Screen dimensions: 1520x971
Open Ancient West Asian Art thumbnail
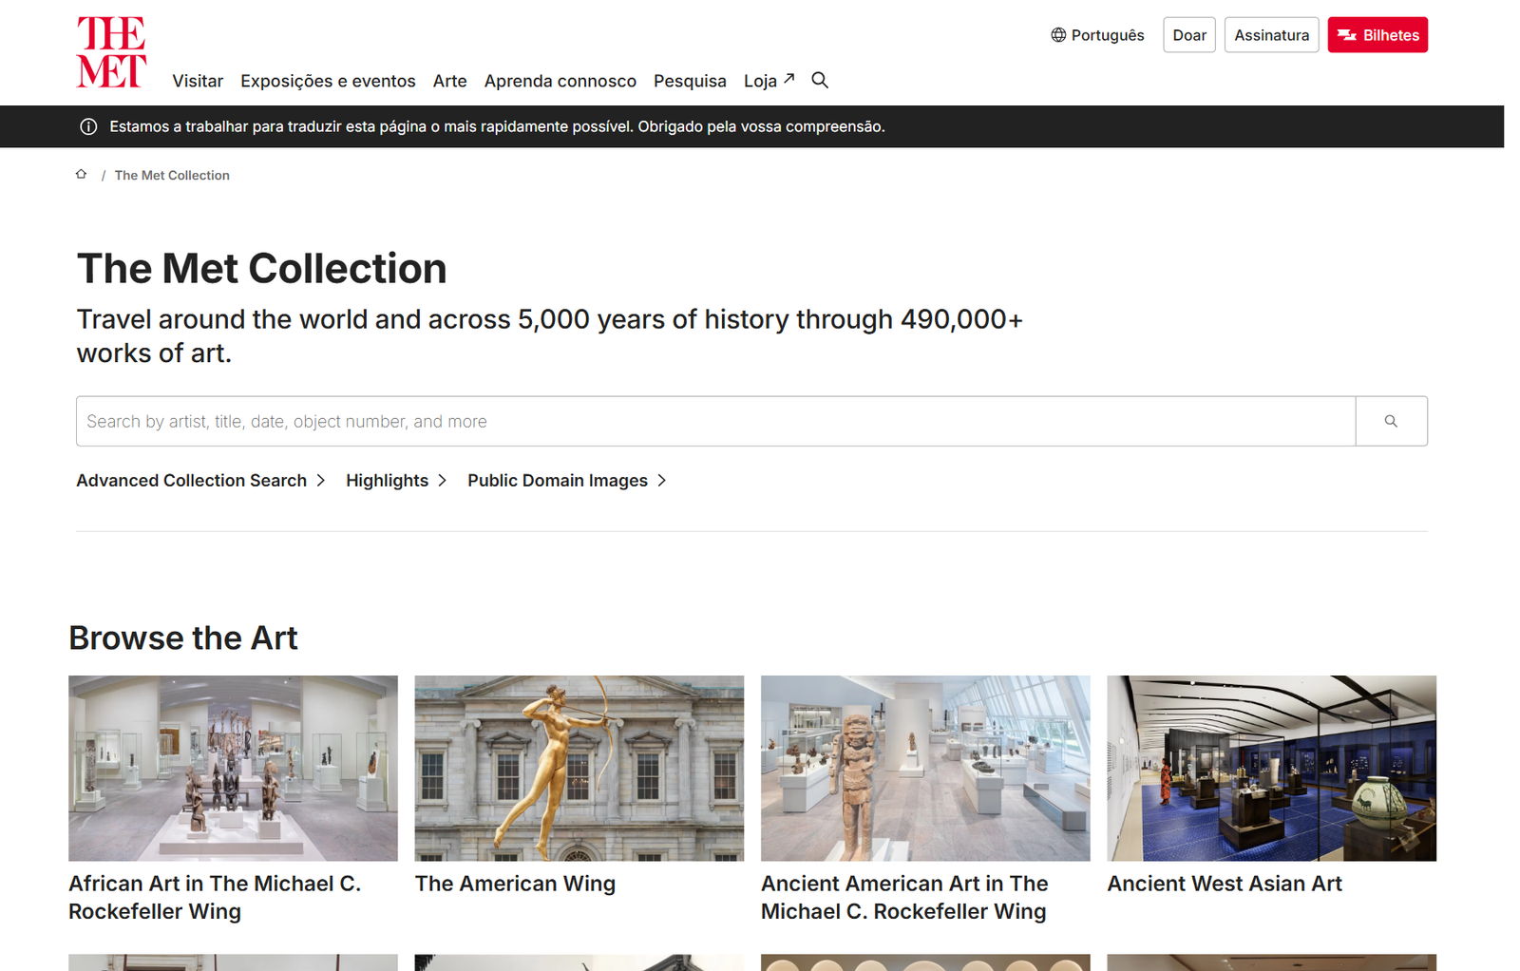pos(1272,769)
